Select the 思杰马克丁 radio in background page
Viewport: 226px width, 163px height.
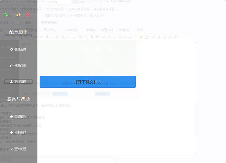[x=42, y=30]
